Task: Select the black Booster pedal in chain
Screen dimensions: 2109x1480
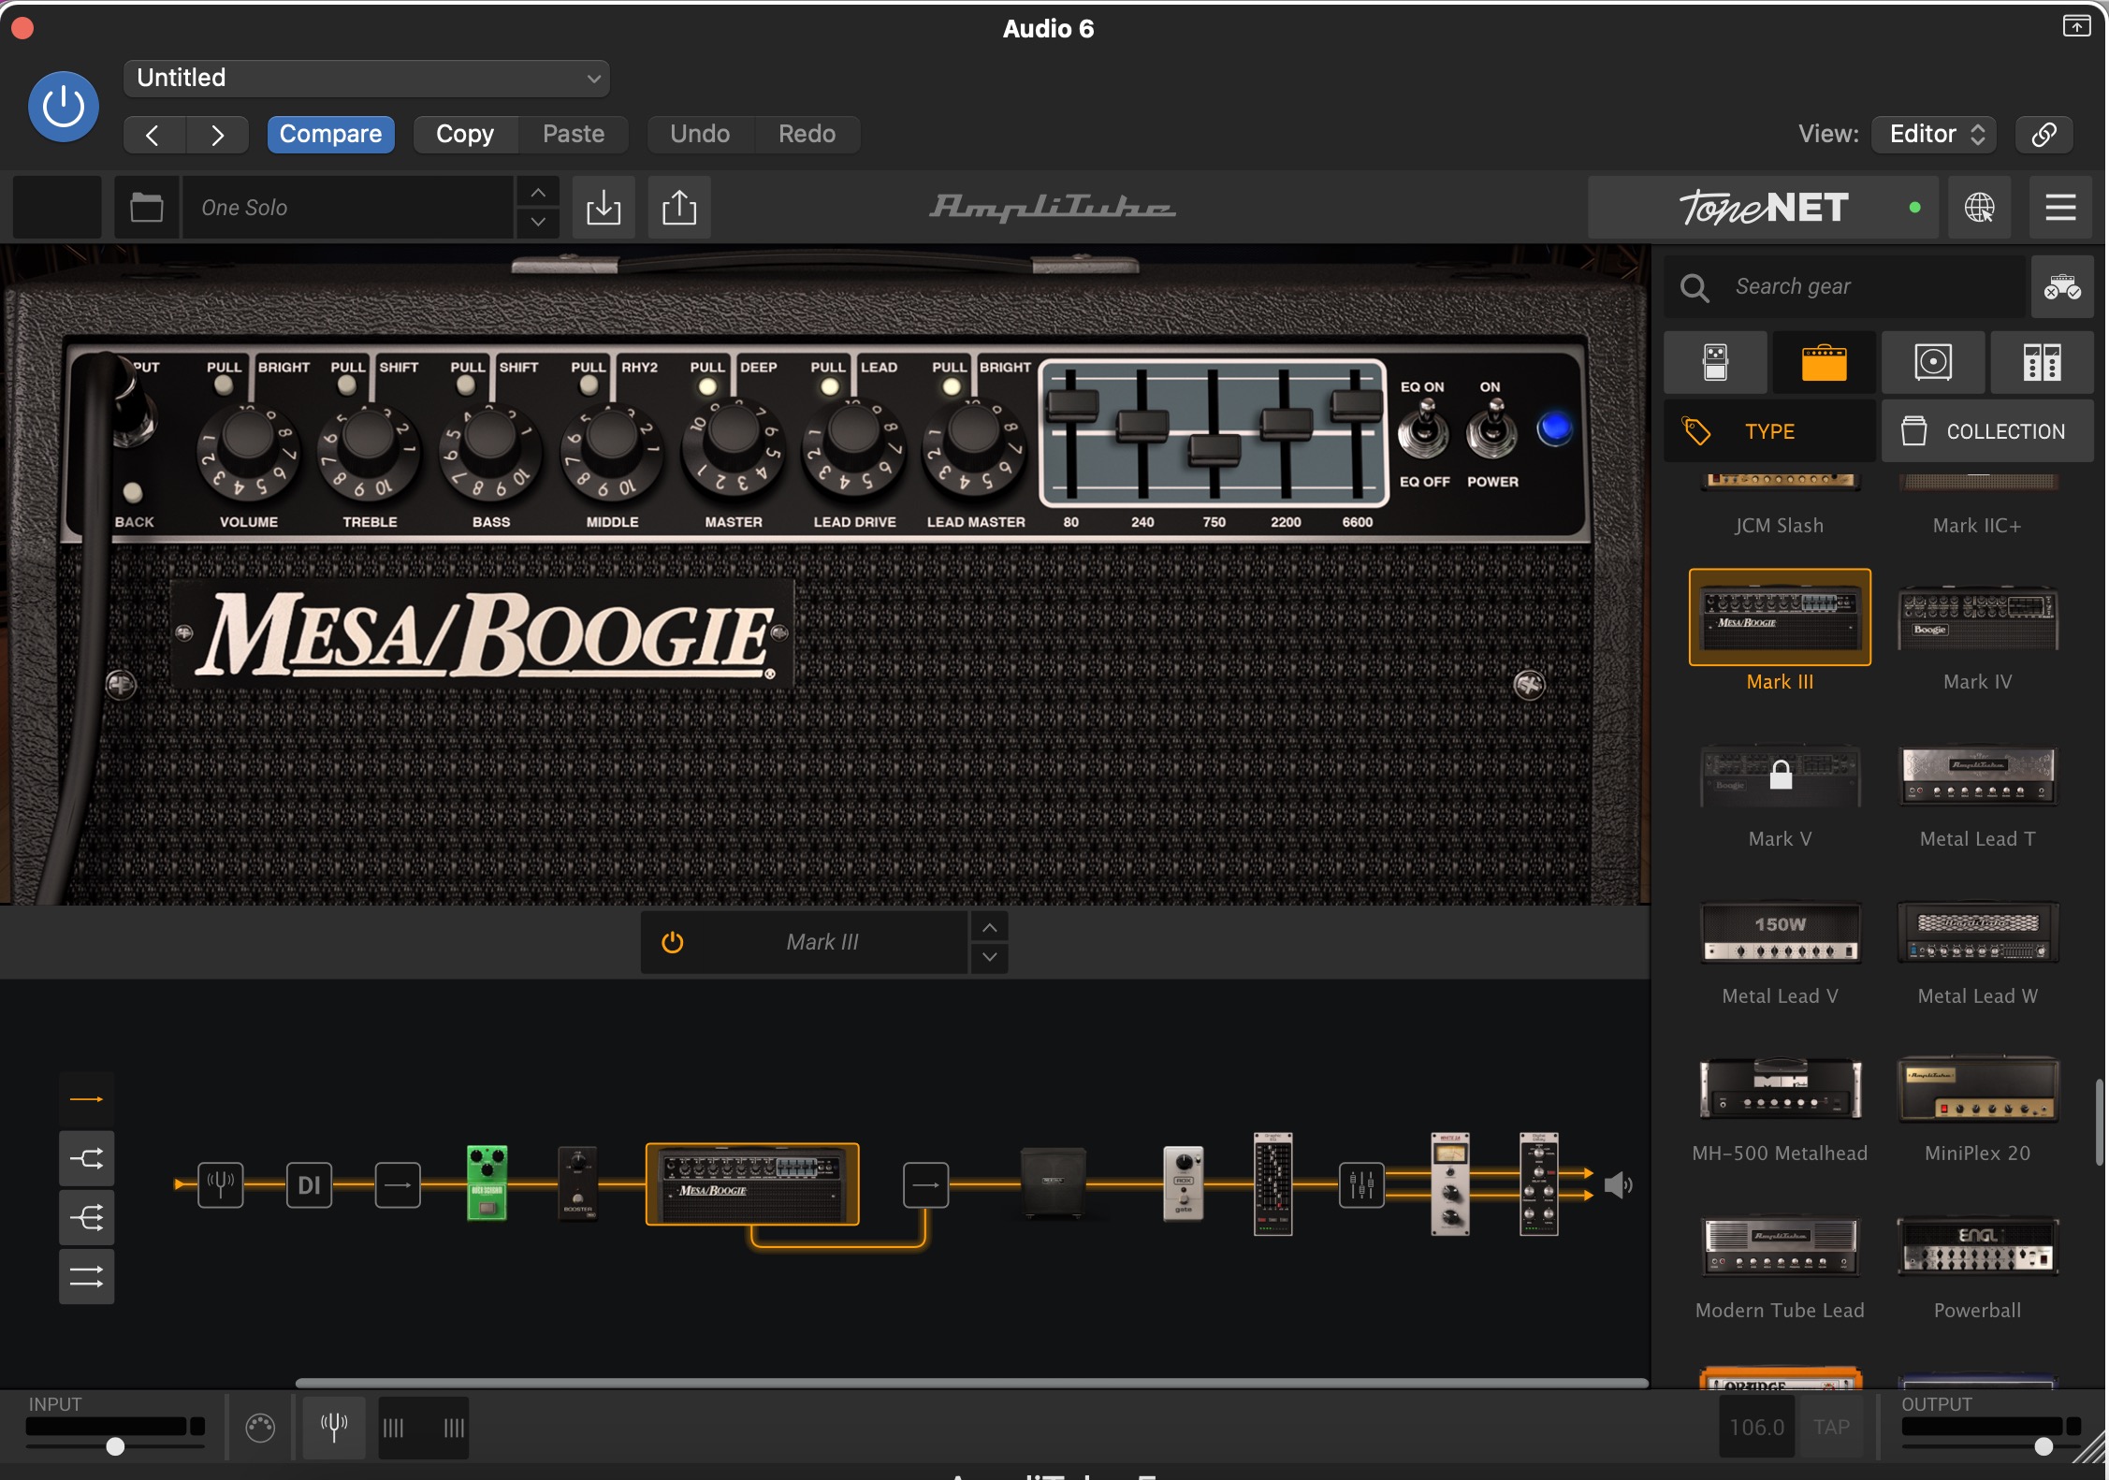Action: pos(577,1183)
